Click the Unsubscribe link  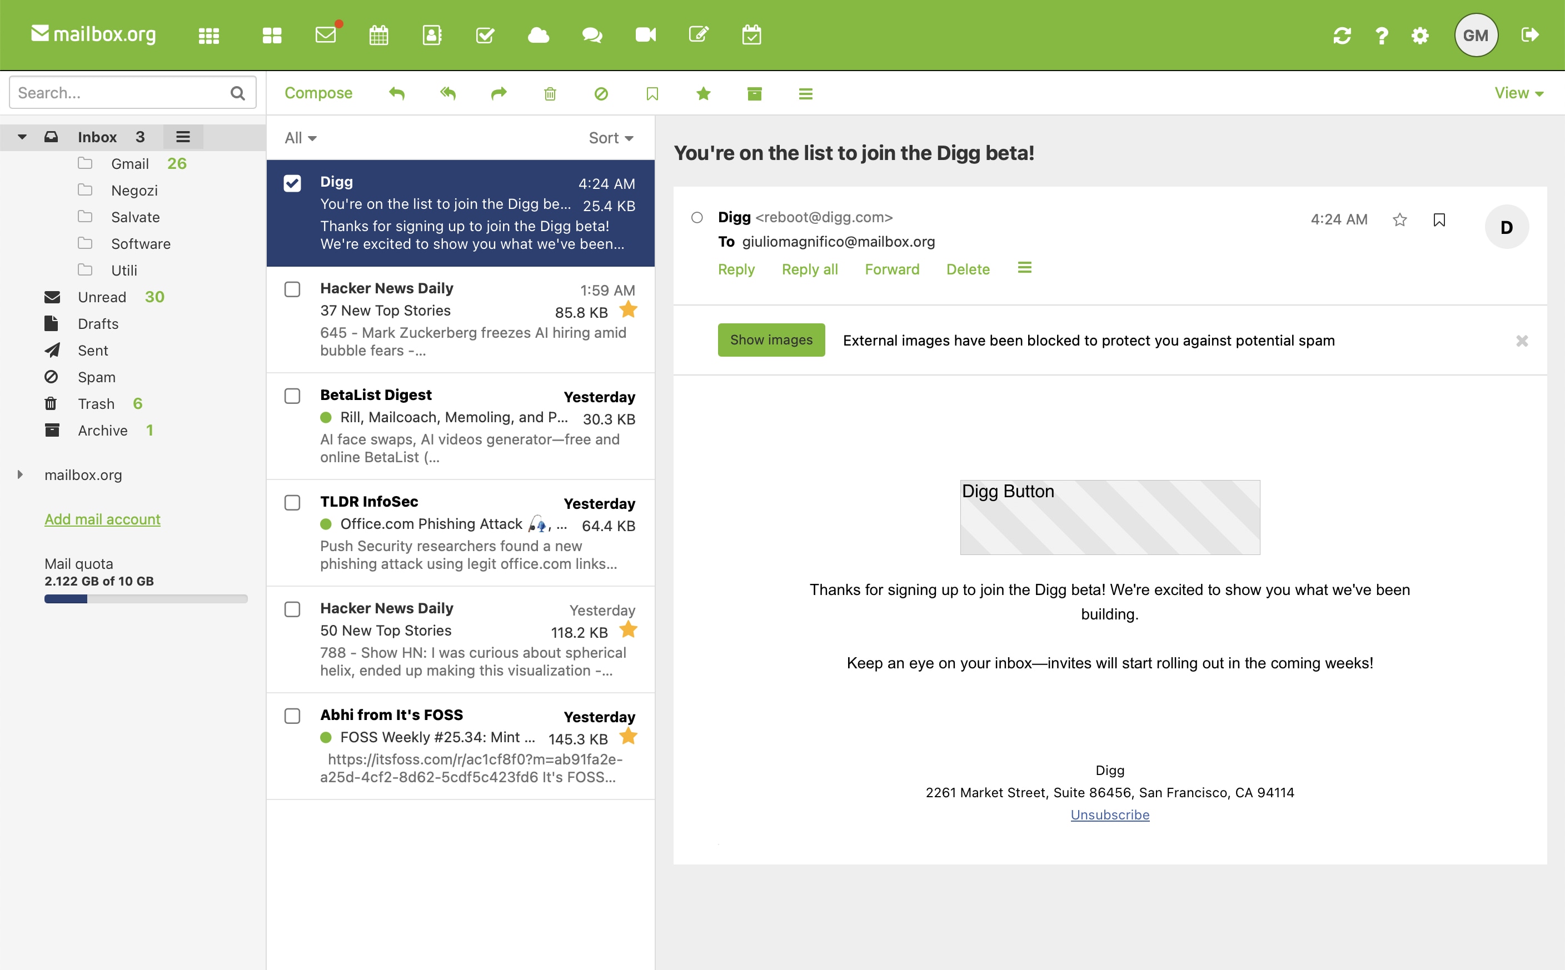point(1110,815)
